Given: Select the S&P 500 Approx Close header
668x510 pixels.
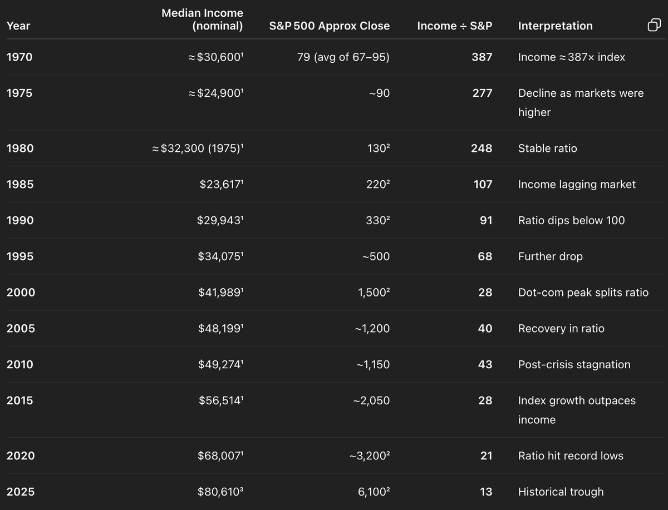Looking at the screenshot, I should coord(330,26).
